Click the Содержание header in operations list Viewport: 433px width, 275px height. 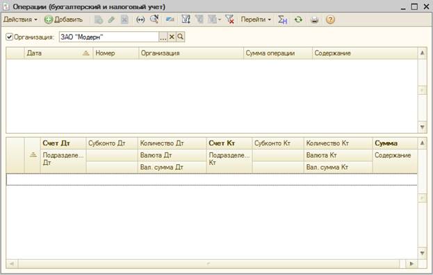click(x=364, y=53)
